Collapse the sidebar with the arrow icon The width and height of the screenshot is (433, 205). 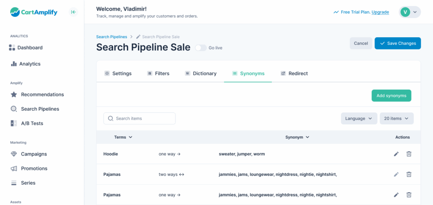pos(73,12)
